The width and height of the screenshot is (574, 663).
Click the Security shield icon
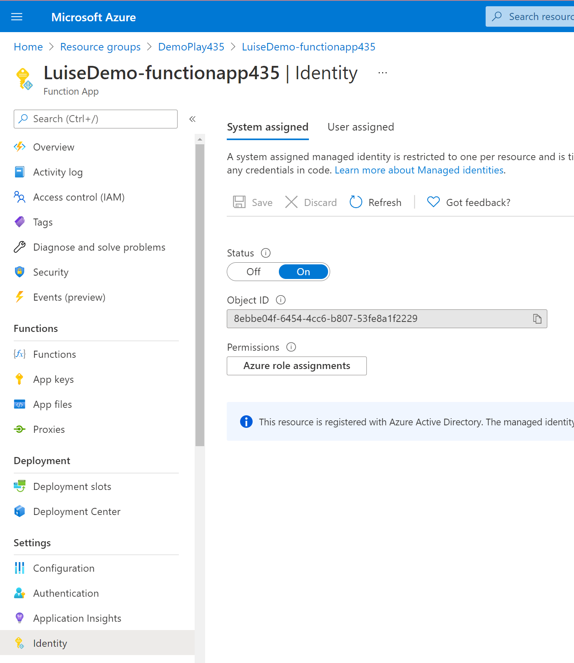click(20, 272)
